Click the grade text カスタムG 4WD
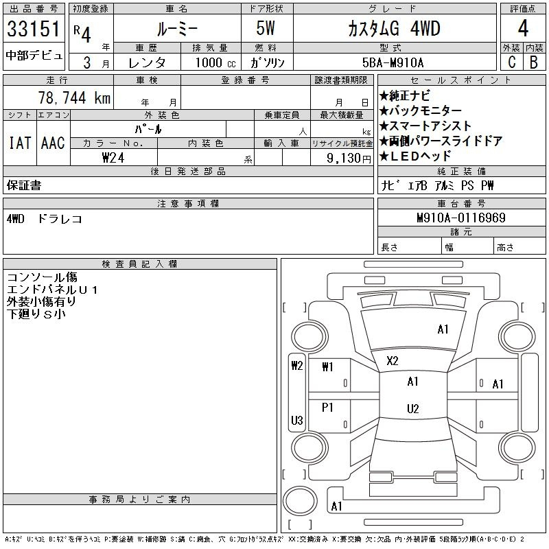This screenshot has width=549, height=549. coord(394,29)
